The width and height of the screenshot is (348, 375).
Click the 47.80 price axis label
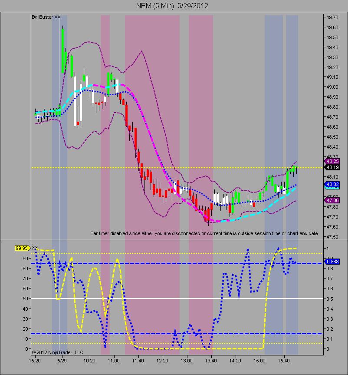point(332,207)
